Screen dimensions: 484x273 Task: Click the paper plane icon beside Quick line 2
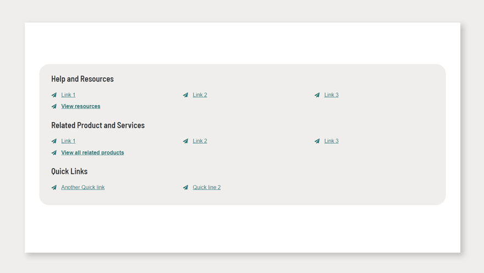click(185, 188)
